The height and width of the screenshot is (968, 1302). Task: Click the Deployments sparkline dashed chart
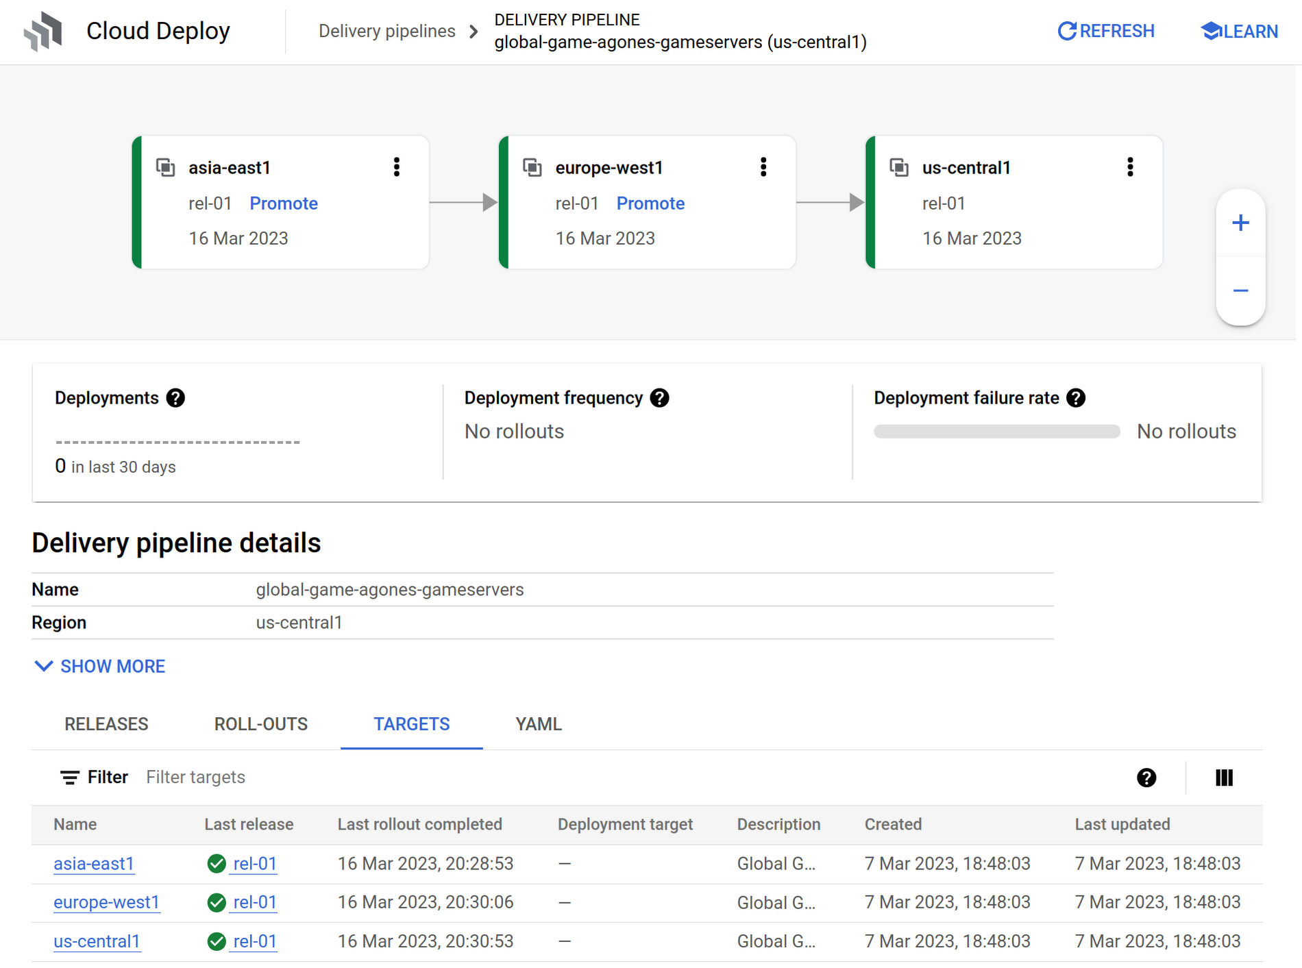pos(178,443)
